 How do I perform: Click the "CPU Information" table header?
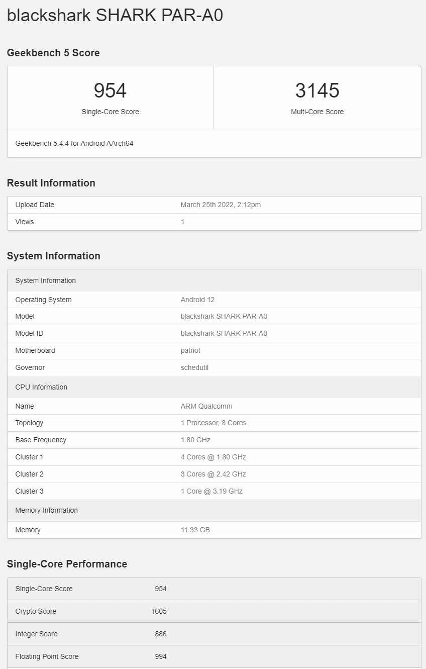click(x=214, y=387)
